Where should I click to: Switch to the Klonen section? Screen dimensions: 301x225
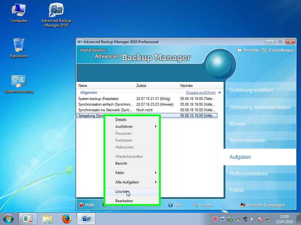pyautogui.click(x=261, y=124)
